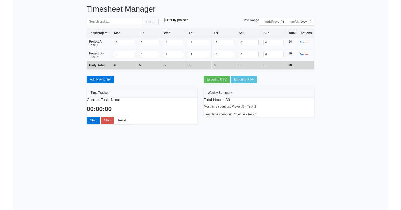Open the calendar picker for the start date
401x210 pixels.
pos(283,21)
